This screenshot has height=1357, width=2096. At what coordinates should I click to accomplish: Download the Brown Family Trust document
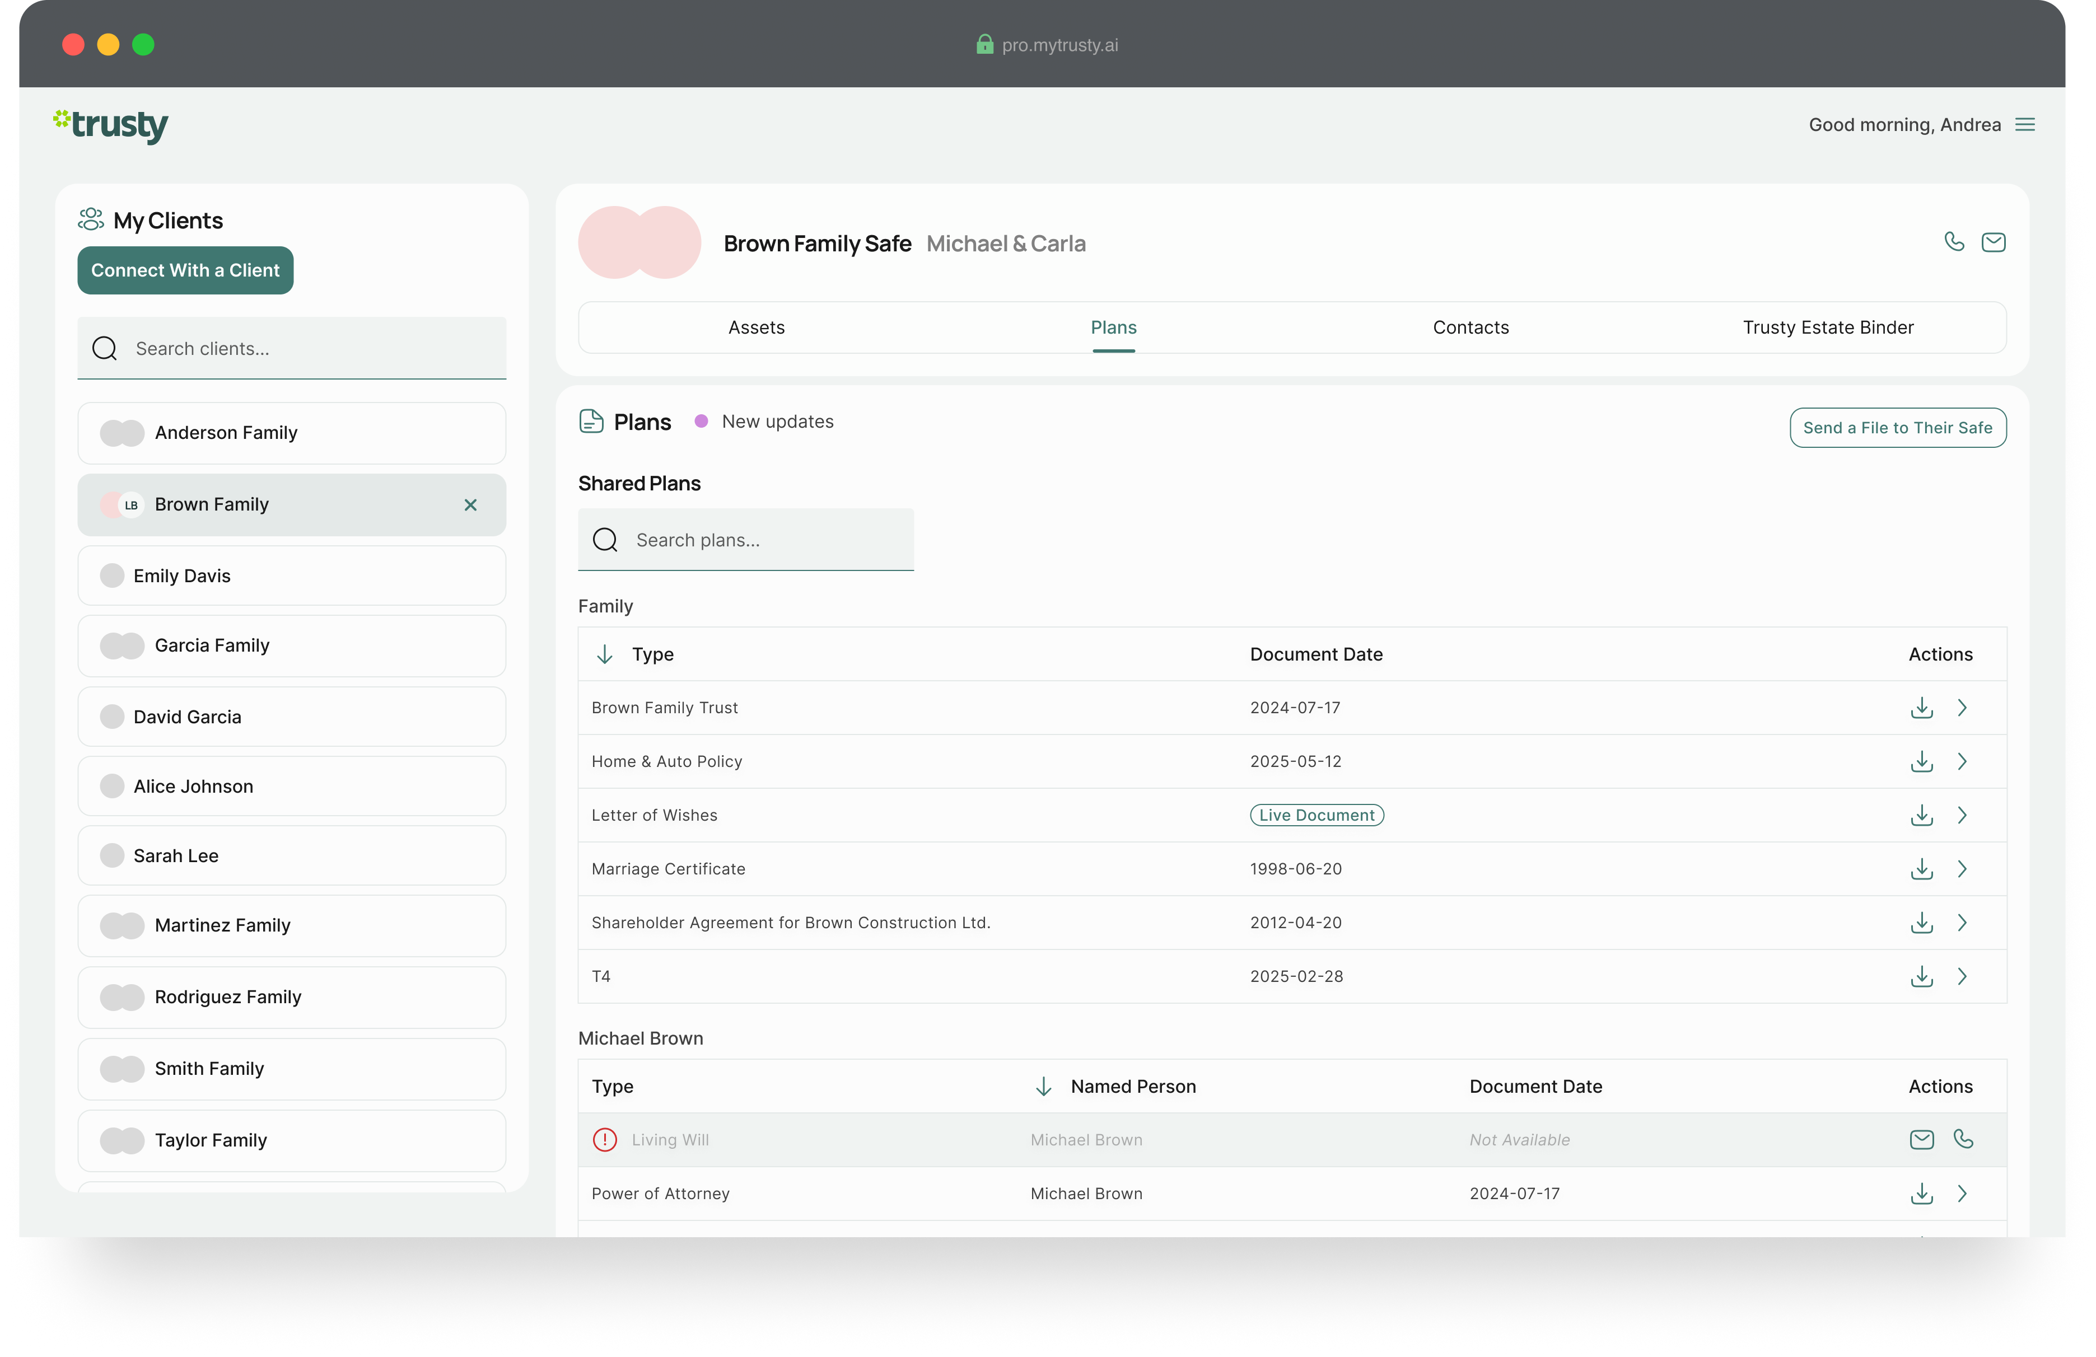coord(1921,708)
